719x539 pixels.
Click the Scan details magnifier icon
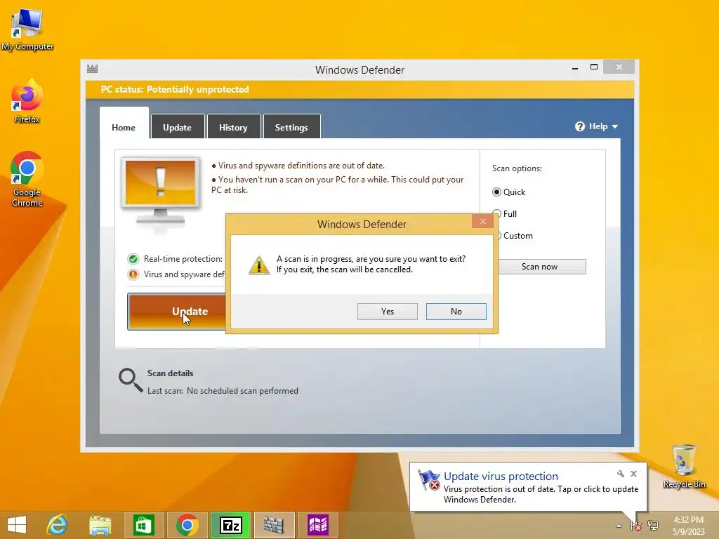131,380
